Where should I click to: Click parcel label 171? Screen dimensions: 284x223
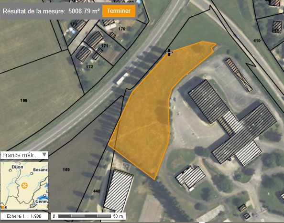105,46
